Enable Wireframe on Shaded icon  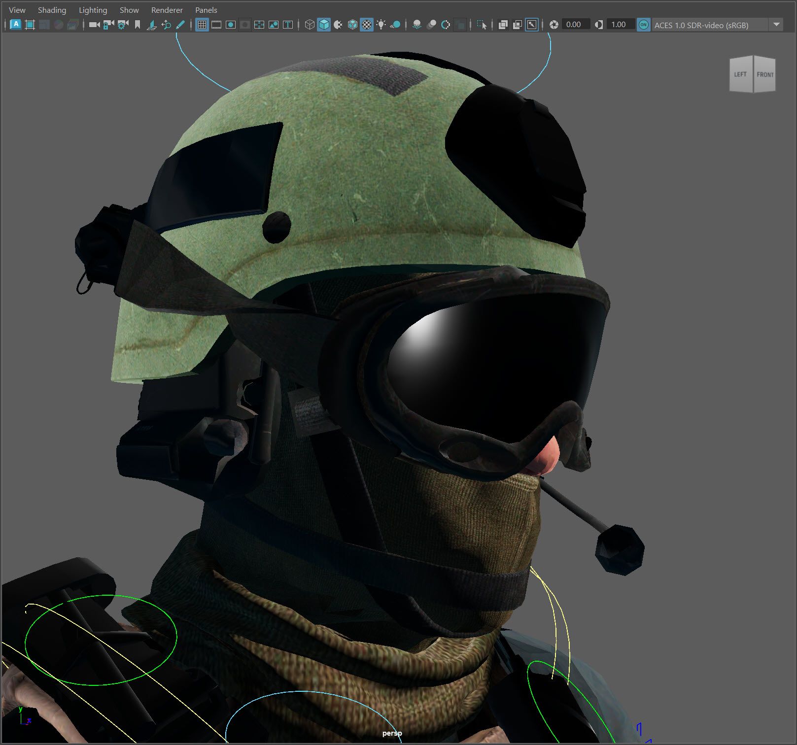[352, 24]
